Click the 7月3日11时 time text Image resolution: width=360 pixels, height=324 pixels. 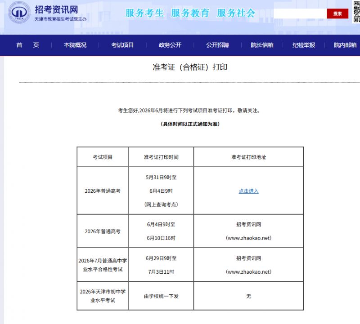(x=161, y=272)
